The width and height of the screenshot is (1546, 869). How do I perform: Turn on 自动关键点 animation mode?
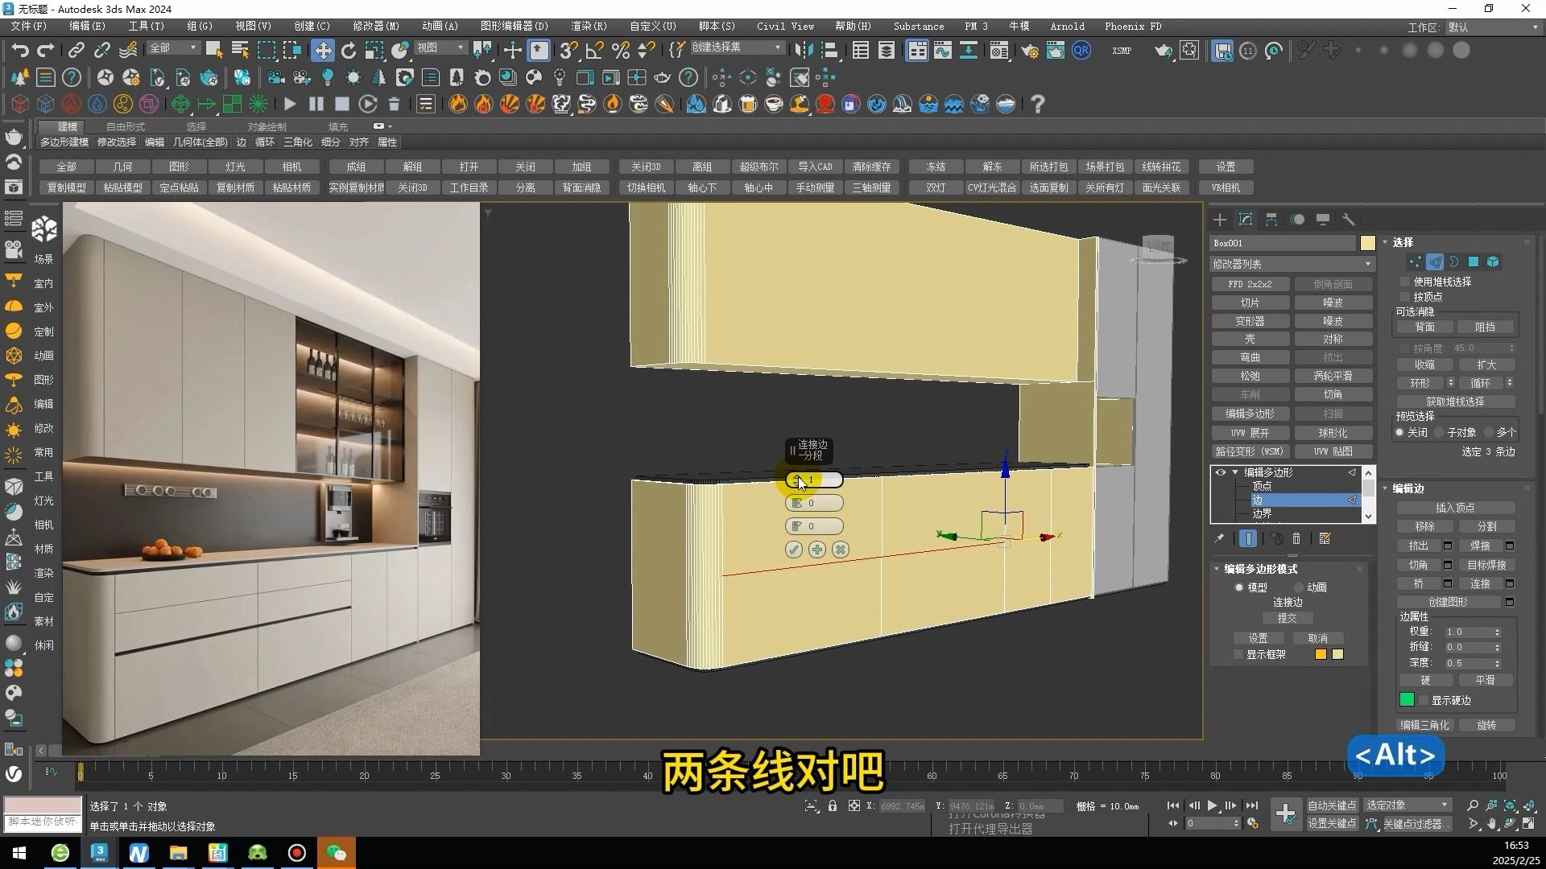pyautogui.click(x=1333, y=805)
